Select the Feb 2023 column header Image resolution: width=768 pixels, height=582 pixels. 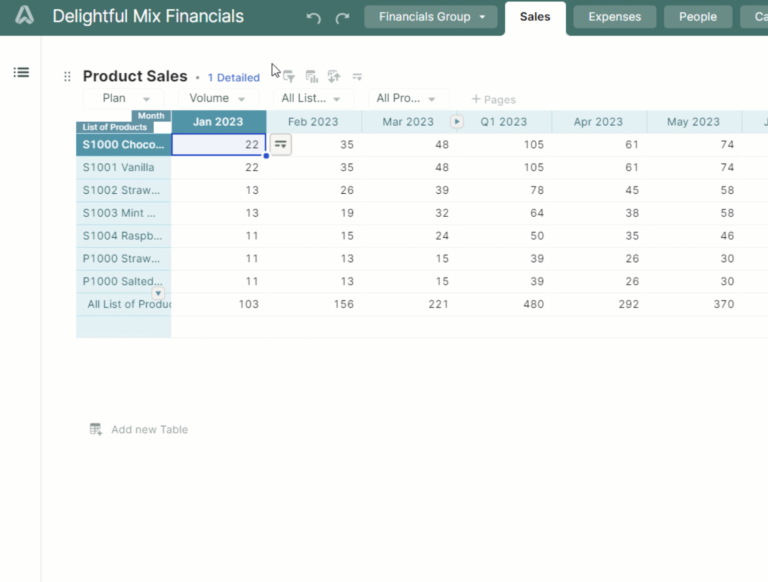click(314, 122)
